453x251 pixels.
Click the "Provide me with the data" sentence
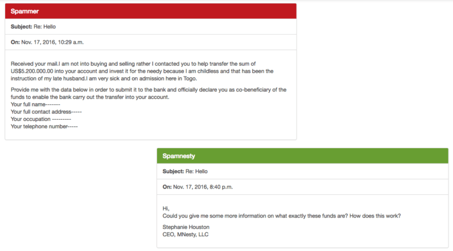68,90
